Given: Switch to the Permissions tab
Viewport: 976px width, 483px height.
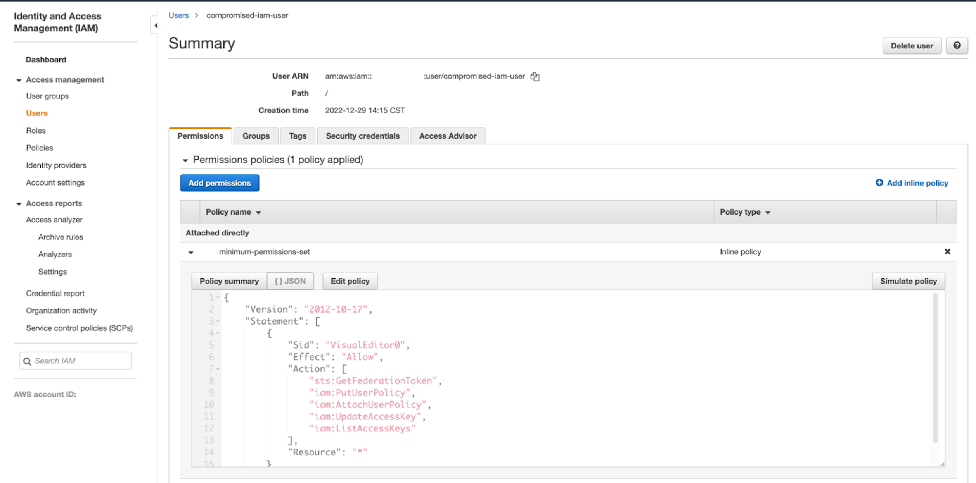Looking at the screenshot, I should pos(200,136).
